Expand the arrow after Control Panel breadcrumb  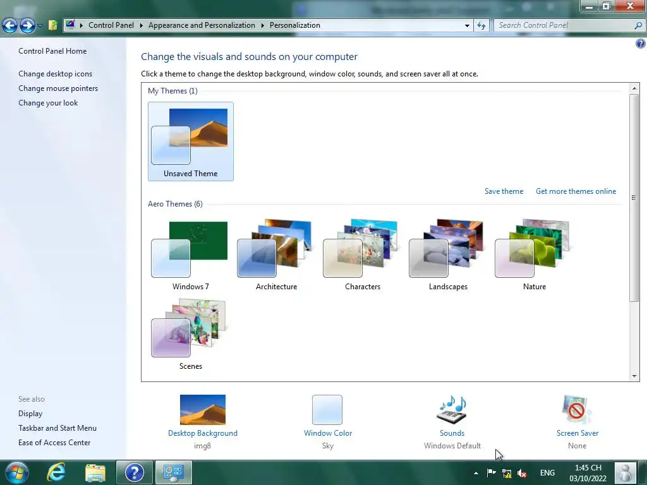(141, 25)
